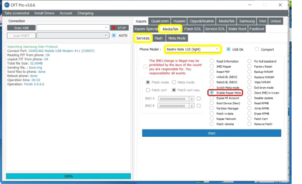The height and width of the screenshot is (184, 302).
Task: Switch to the Oppo&Realme tab
Action: [202, 21]
